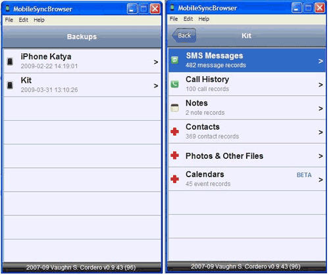This screenshot has width=329, height=275.
Task: Open Photos & Other Files via its chevron
Action: (320, 156)
